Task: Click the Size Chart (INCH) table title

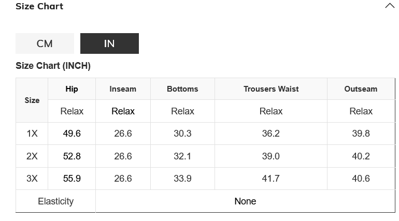Action: click(x=53, y=66)
